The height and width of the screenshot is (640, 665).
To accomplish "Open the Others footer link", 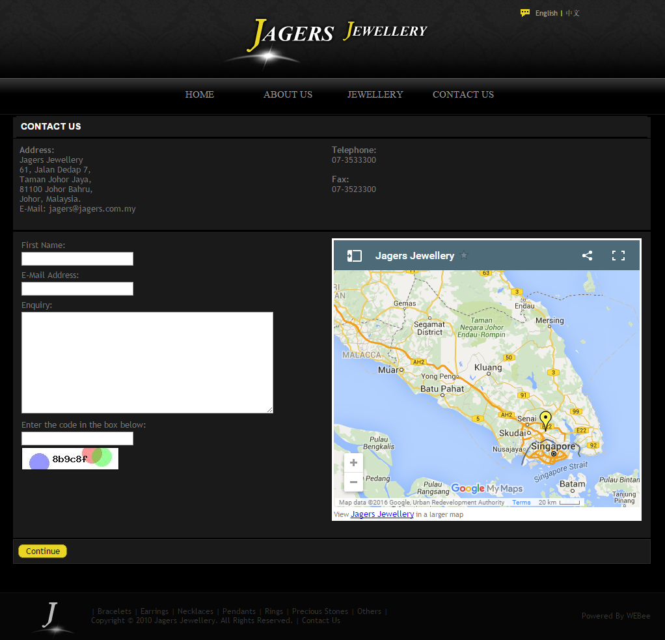I will point(369,611).
